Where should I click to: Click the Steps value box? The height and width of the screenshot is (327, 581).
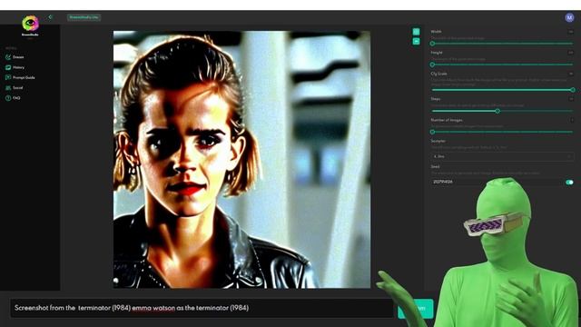(x=571, y=99)
